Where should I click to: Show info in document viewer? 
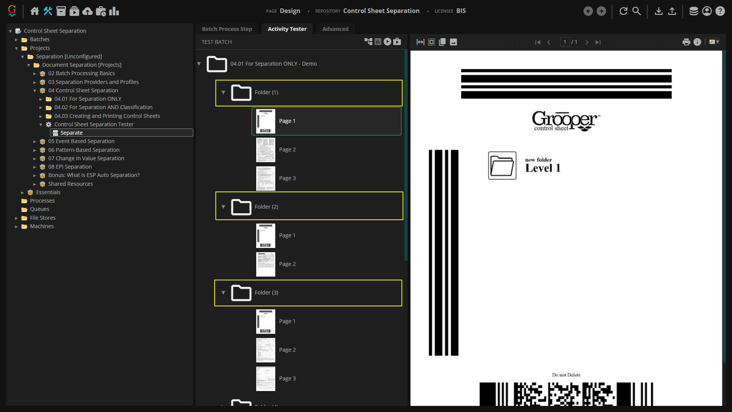click(697, 42)
